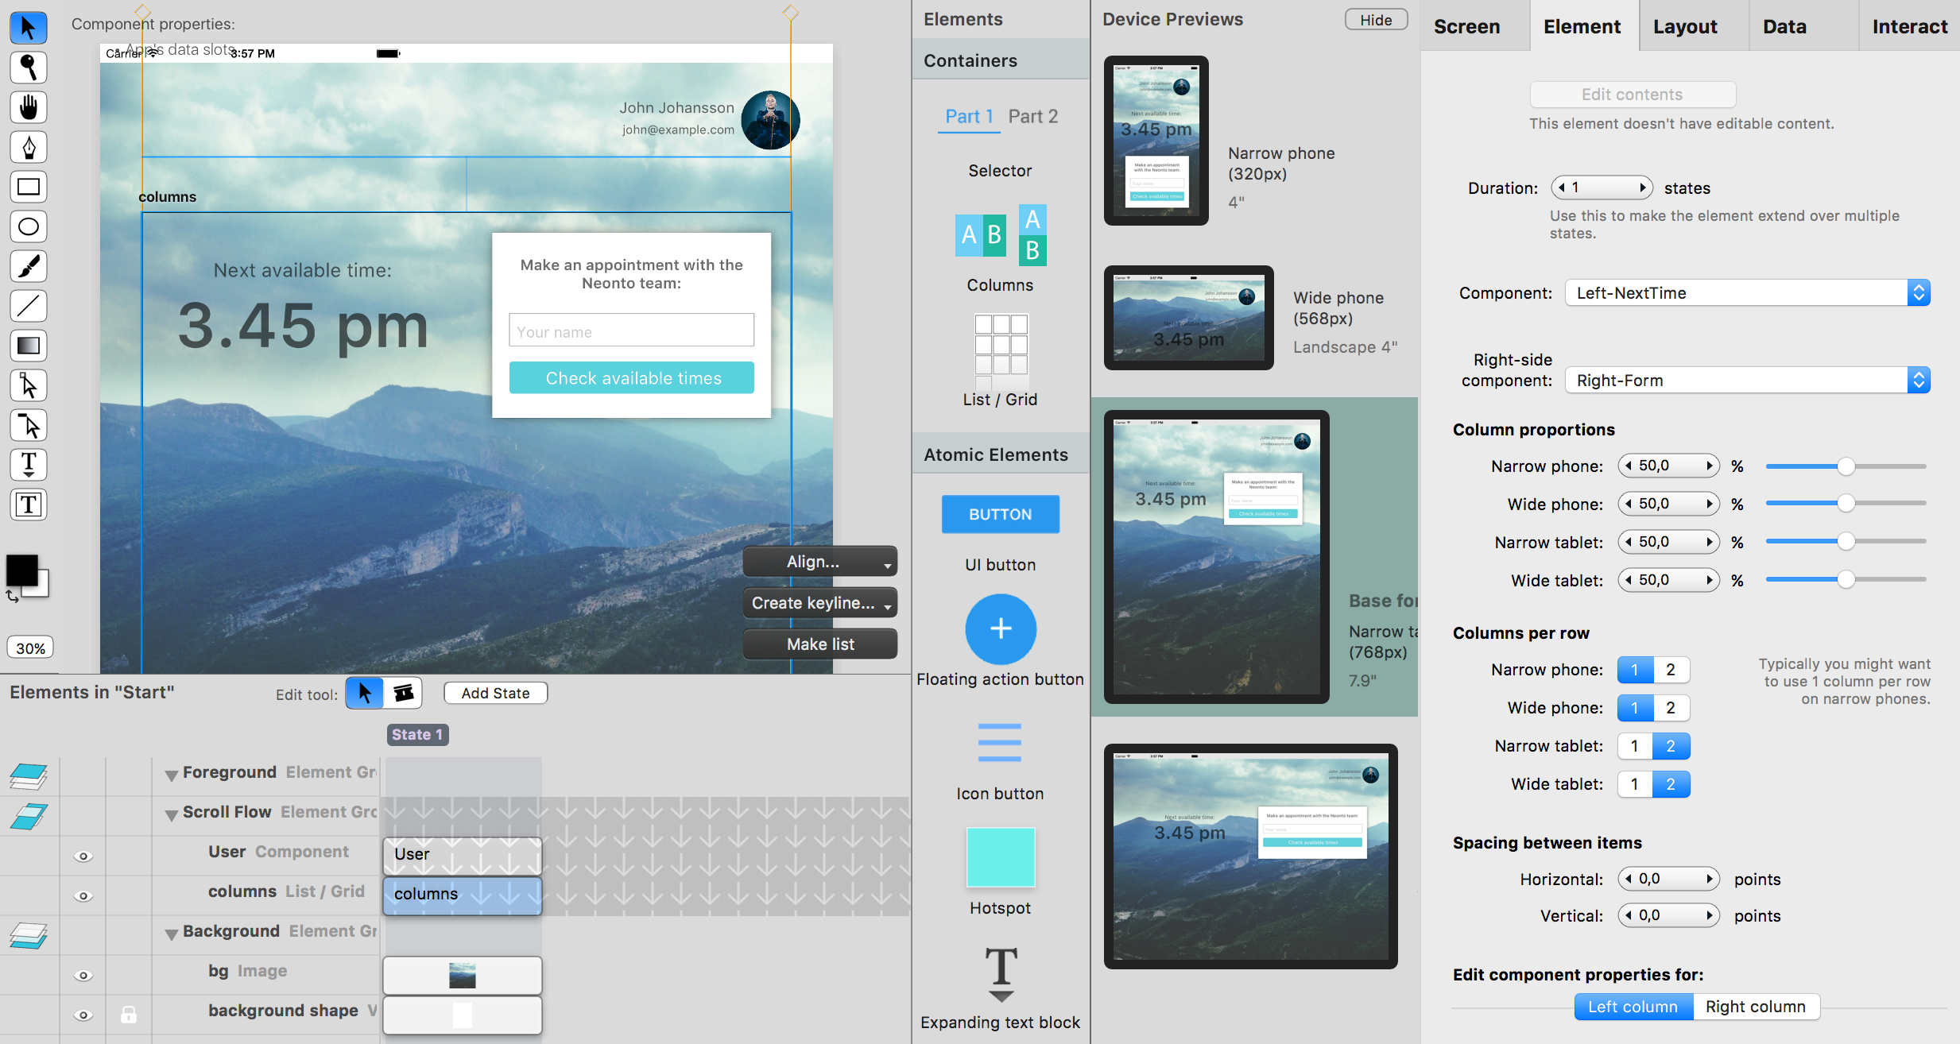Screen dimensions: 1960x1044
Task: Adjust Narrow phone column proportion slider
Action: 1846,466
